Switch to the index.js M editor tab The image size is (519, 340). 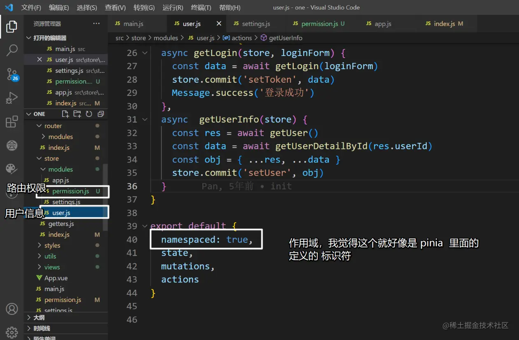coord(448,23)
